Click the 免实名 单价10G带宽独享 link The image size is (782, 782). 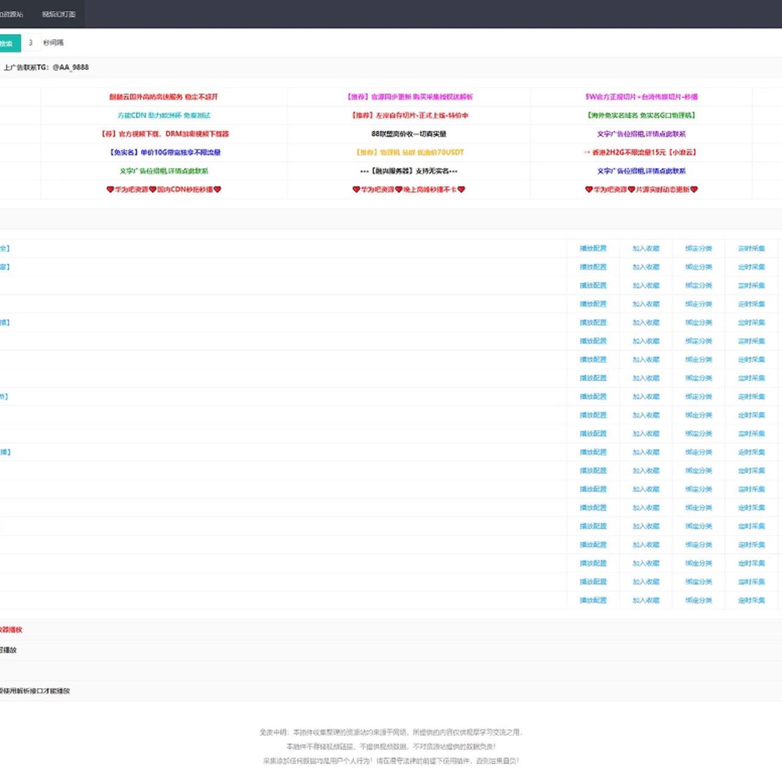pyautogui.click(x=165, y=152)
